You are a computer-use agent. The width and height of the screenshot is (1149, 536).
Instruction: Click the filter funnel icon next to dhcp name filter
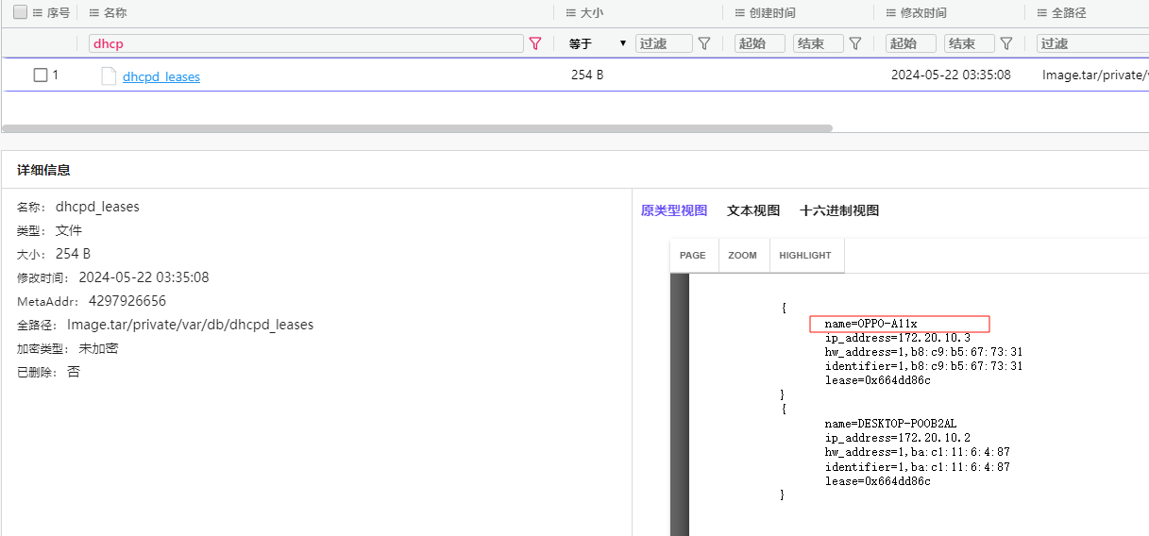535,43
